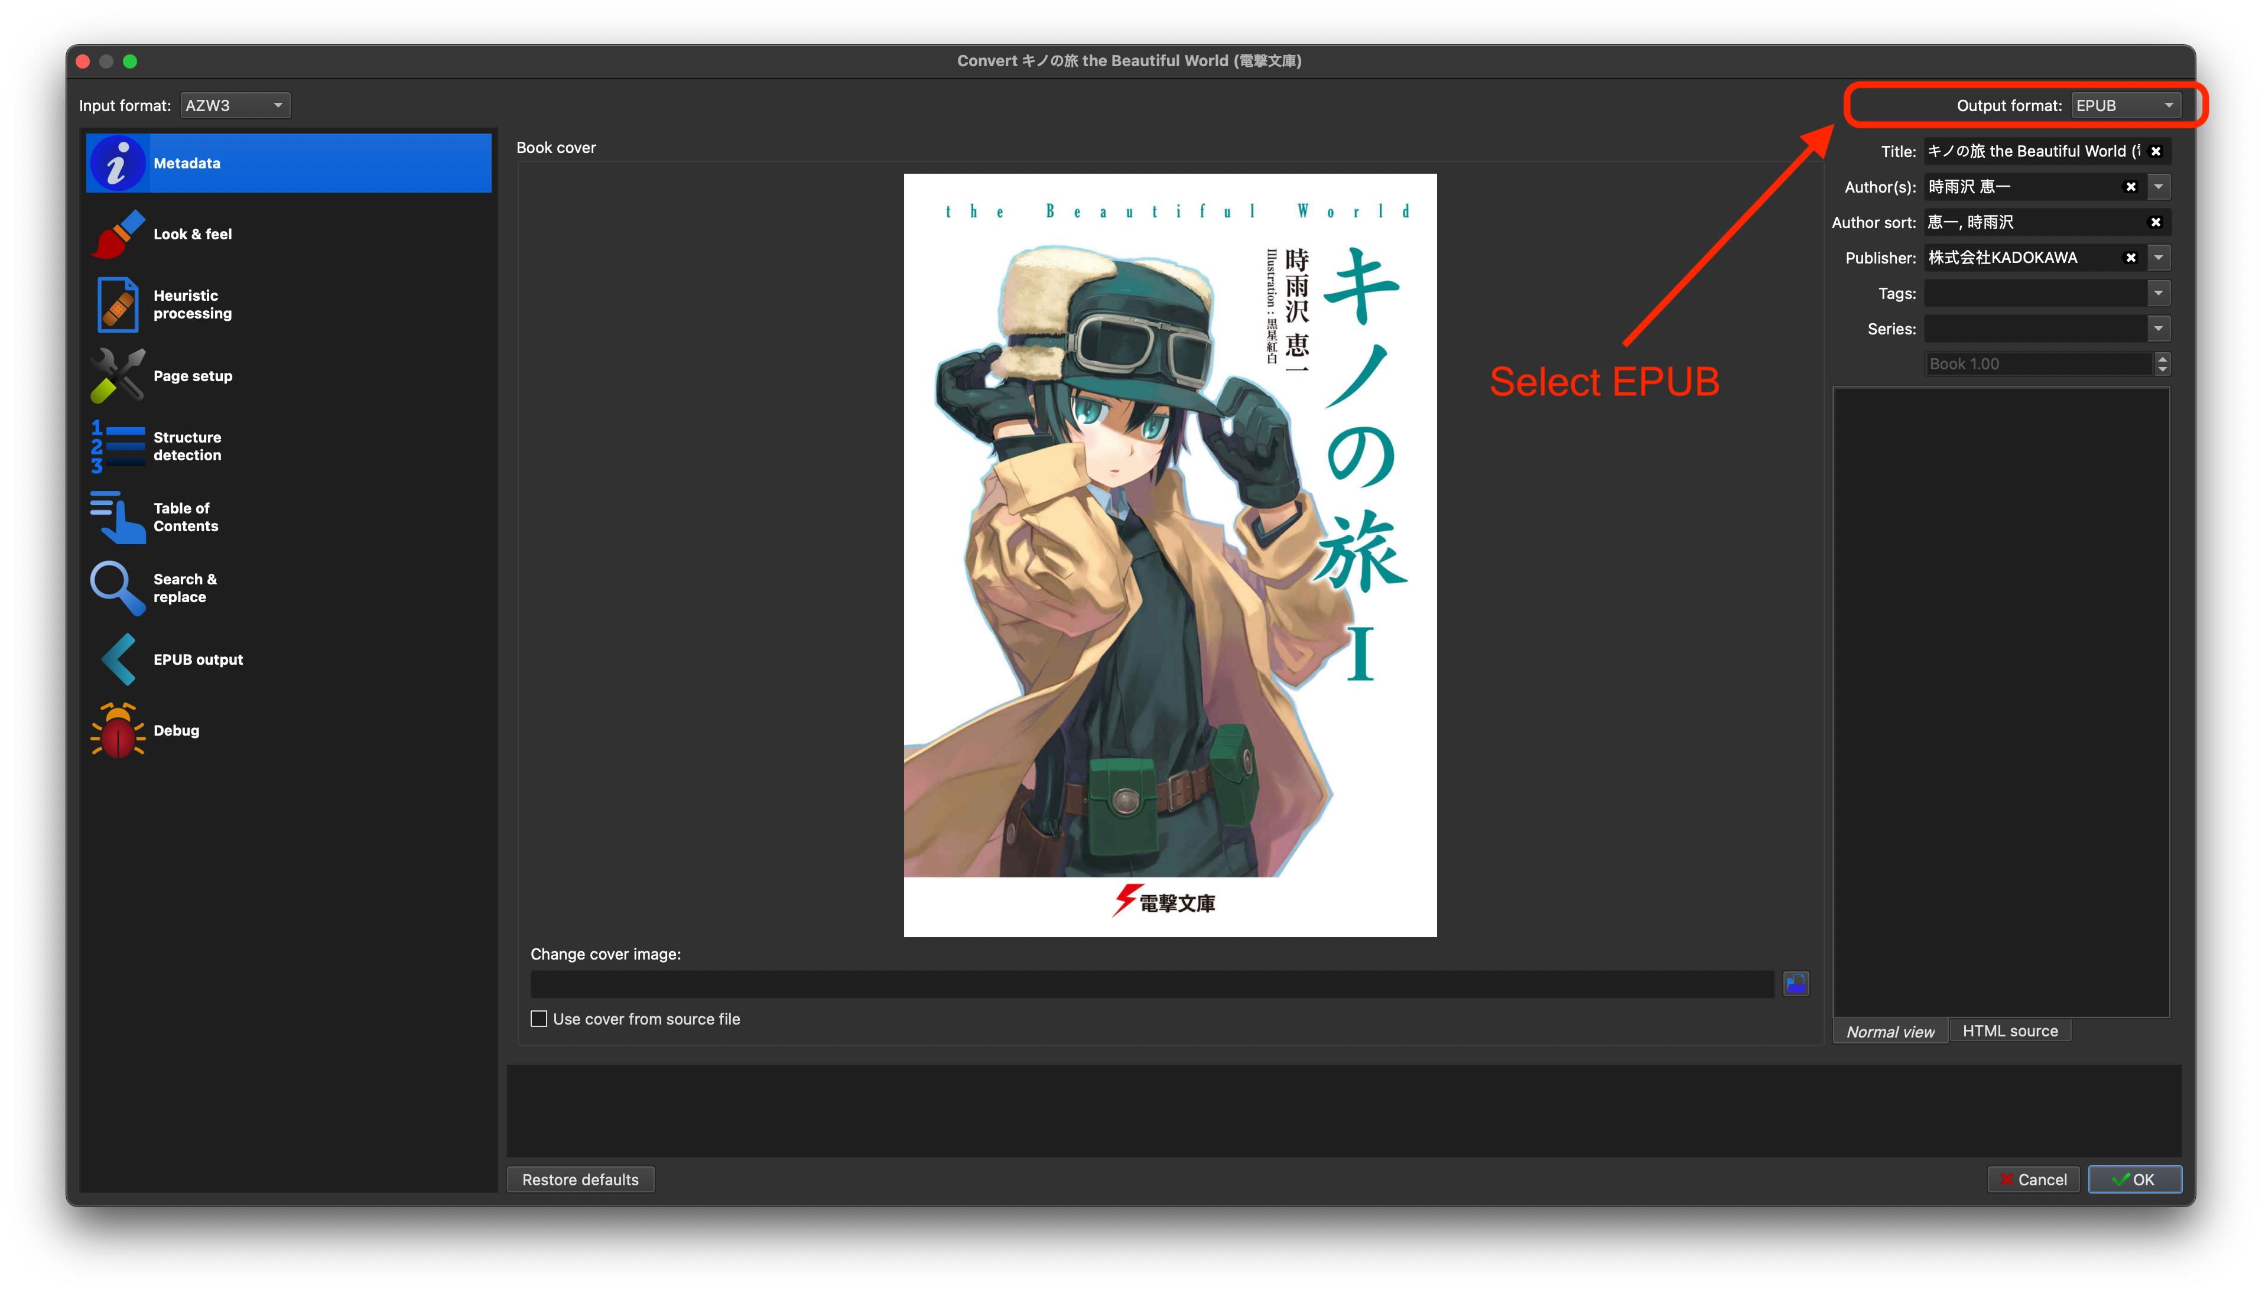Expand the Publisher dropdown arrow
The image size is (2262, 1294).
pyautogui.click(x=2159, y=258)
